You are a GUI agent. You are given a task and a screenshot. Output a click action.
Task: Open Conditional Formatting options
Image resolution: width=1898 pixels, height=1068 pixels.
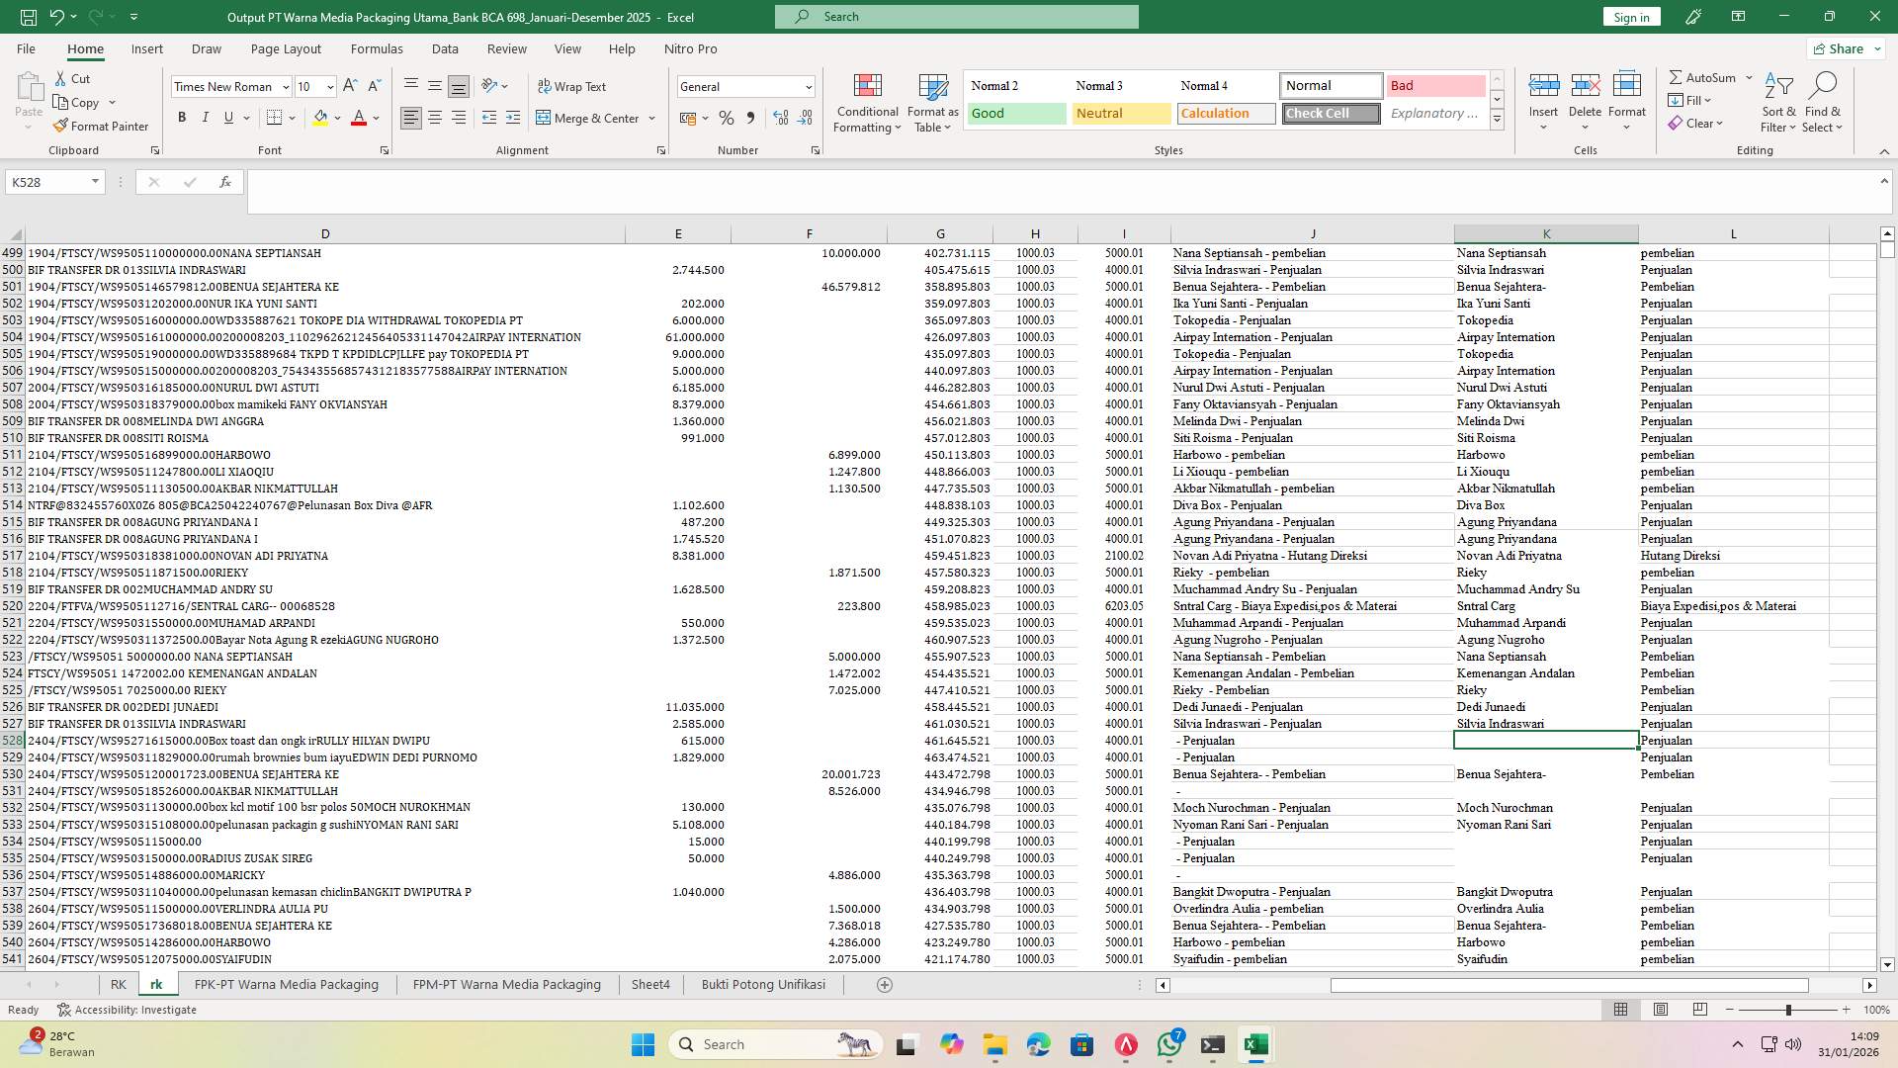867,102
